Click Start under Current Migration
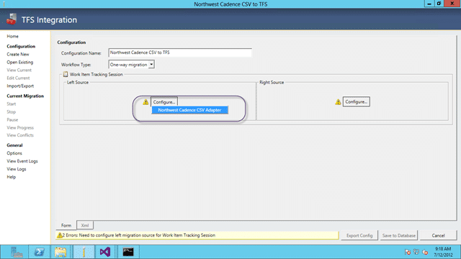This screenshot has width=461, height=259. tap(12, 104)
